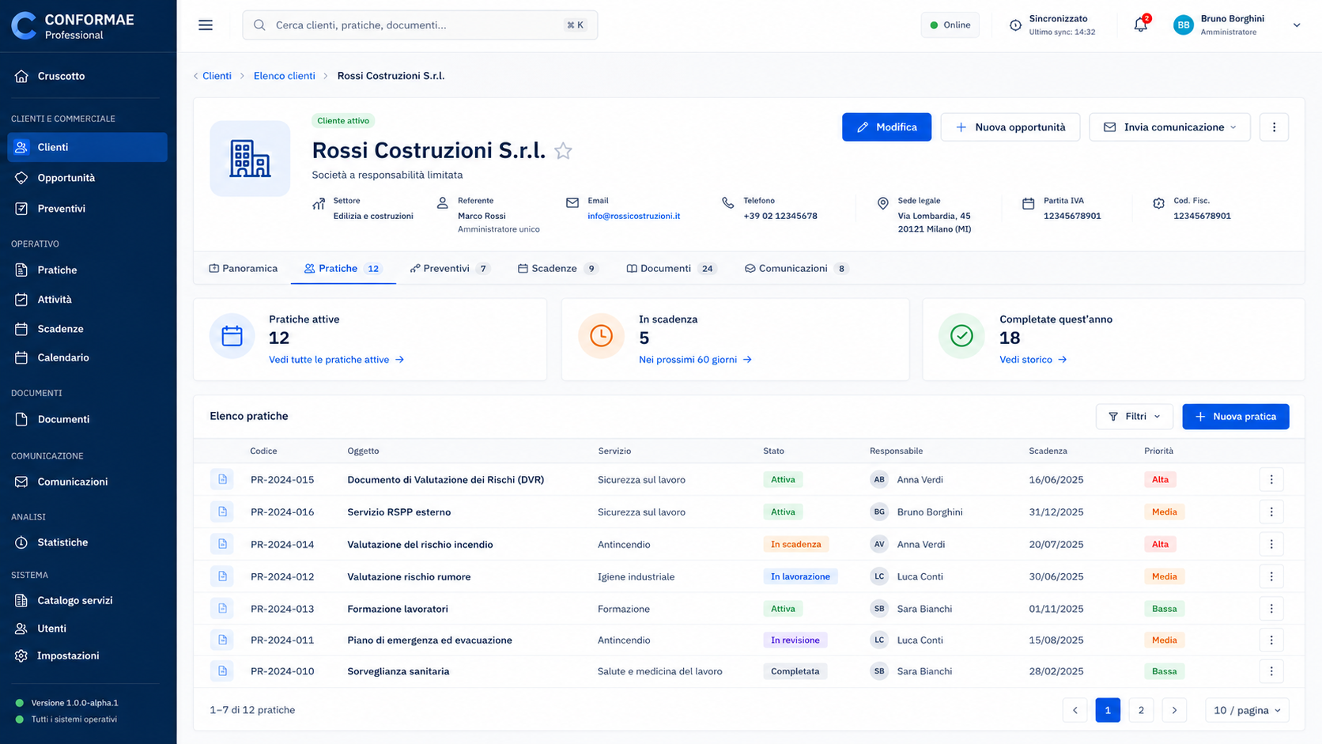Open Utenti in the sidebar
The image size is (1322, 744).
pyautogui.click(x=87, y=629)
